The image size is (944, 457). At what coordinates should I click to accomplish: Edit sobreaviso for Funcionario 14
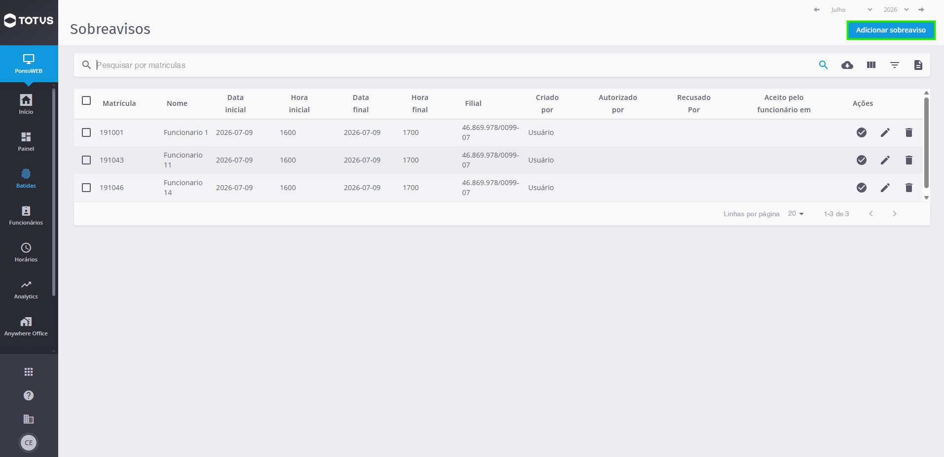[x=885, y=188]
